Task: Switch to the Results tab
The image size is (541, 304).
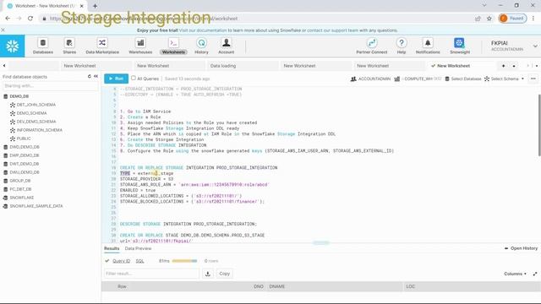Action: point(112,248)
